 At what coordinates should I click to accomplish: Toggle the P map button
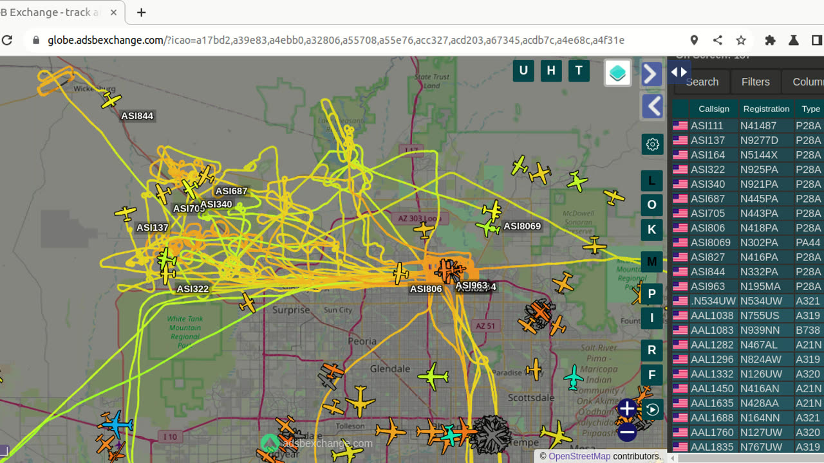[651, 294]
